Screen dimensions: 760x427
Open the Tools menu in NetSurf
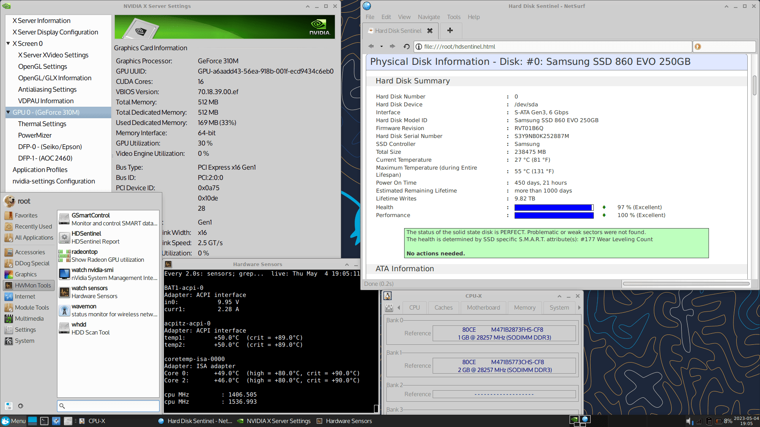[454, 17]
